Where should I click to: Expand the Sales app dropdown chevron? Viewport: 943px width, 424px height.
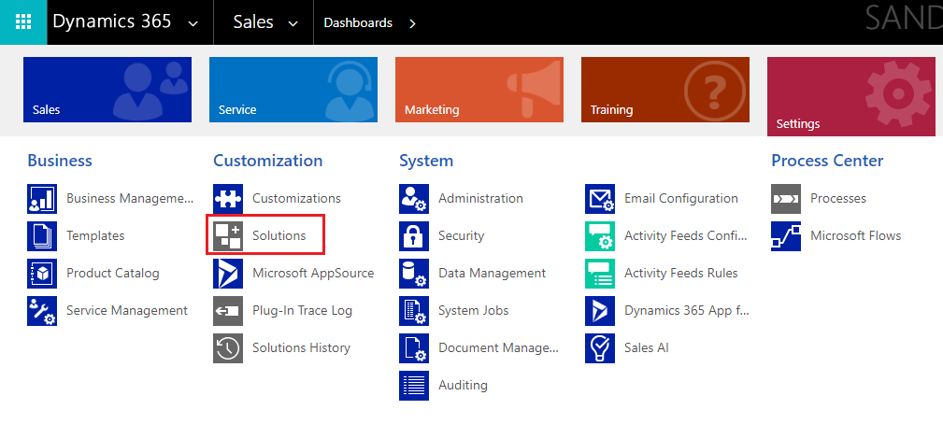tap(293, 23)
